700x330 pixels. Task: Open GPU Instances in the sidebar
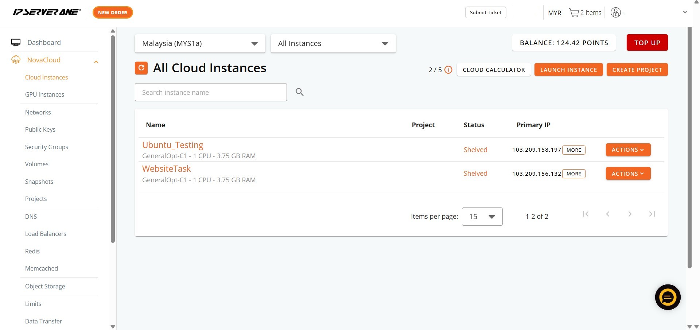click(44, 94)
